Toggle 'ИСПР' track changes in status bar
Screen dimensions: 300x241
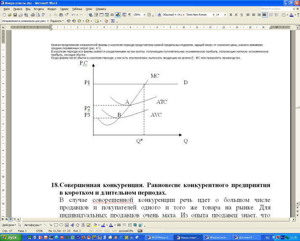(99, 231)
